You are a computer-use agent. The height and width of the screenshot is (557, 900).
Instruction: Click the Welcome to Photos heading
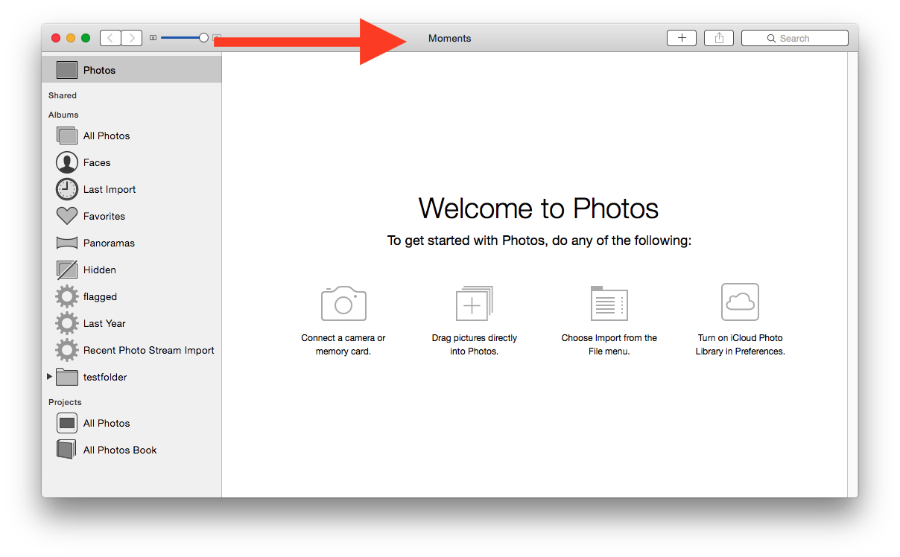[x=539, y=208]
